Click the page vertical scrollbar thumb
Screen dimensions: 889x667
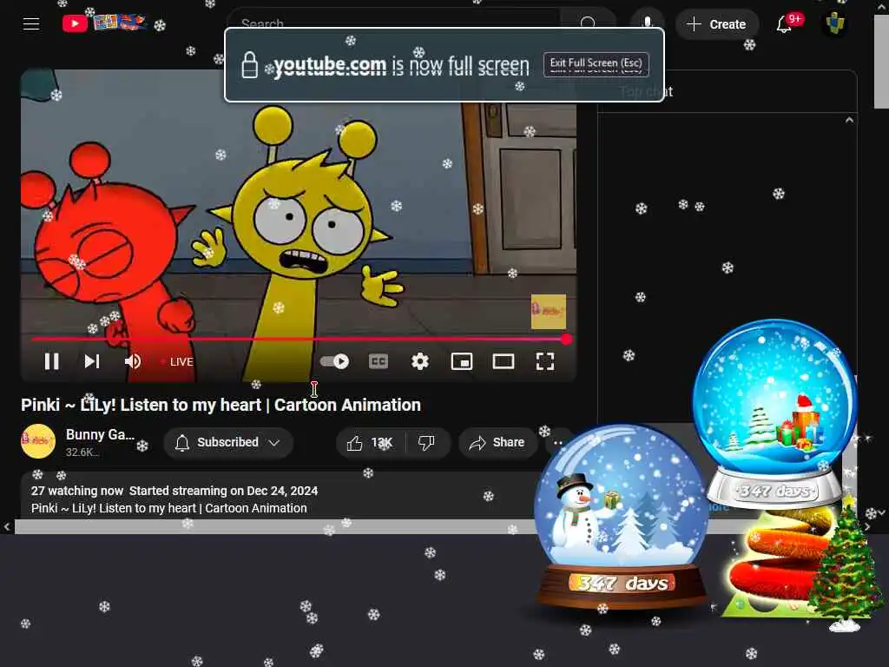coord(881,63)
